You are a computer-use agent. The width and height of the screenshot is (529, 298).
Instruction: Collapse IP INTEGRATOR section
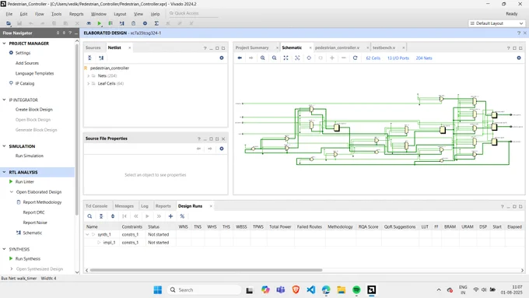(4, 100)
